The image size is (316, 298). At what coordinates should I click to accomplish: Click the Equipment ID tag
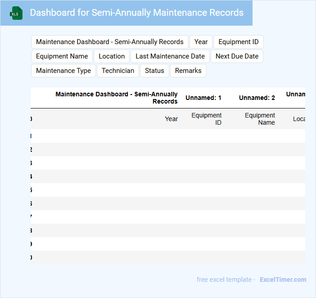click(238, 42)
